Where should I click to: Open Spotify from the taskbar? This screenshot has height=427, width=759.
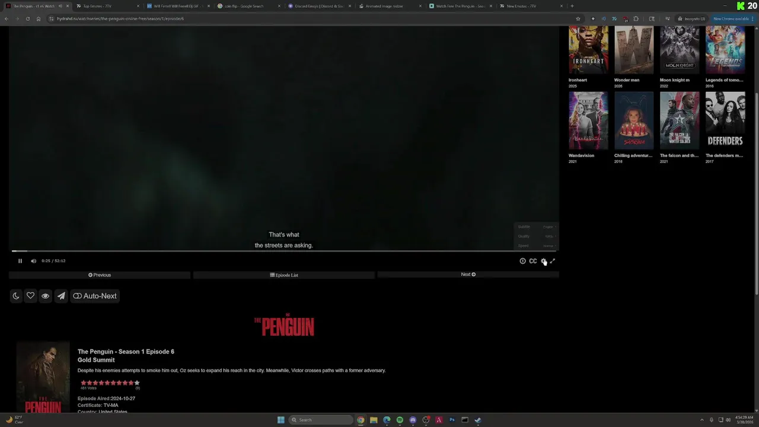(400, 420)
